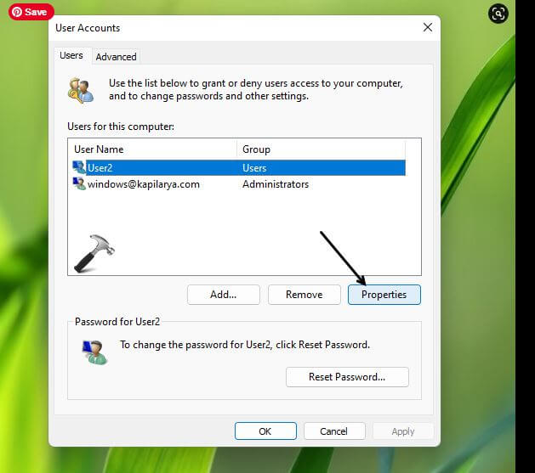Remove the selected user with Remove button

point(304,295)
